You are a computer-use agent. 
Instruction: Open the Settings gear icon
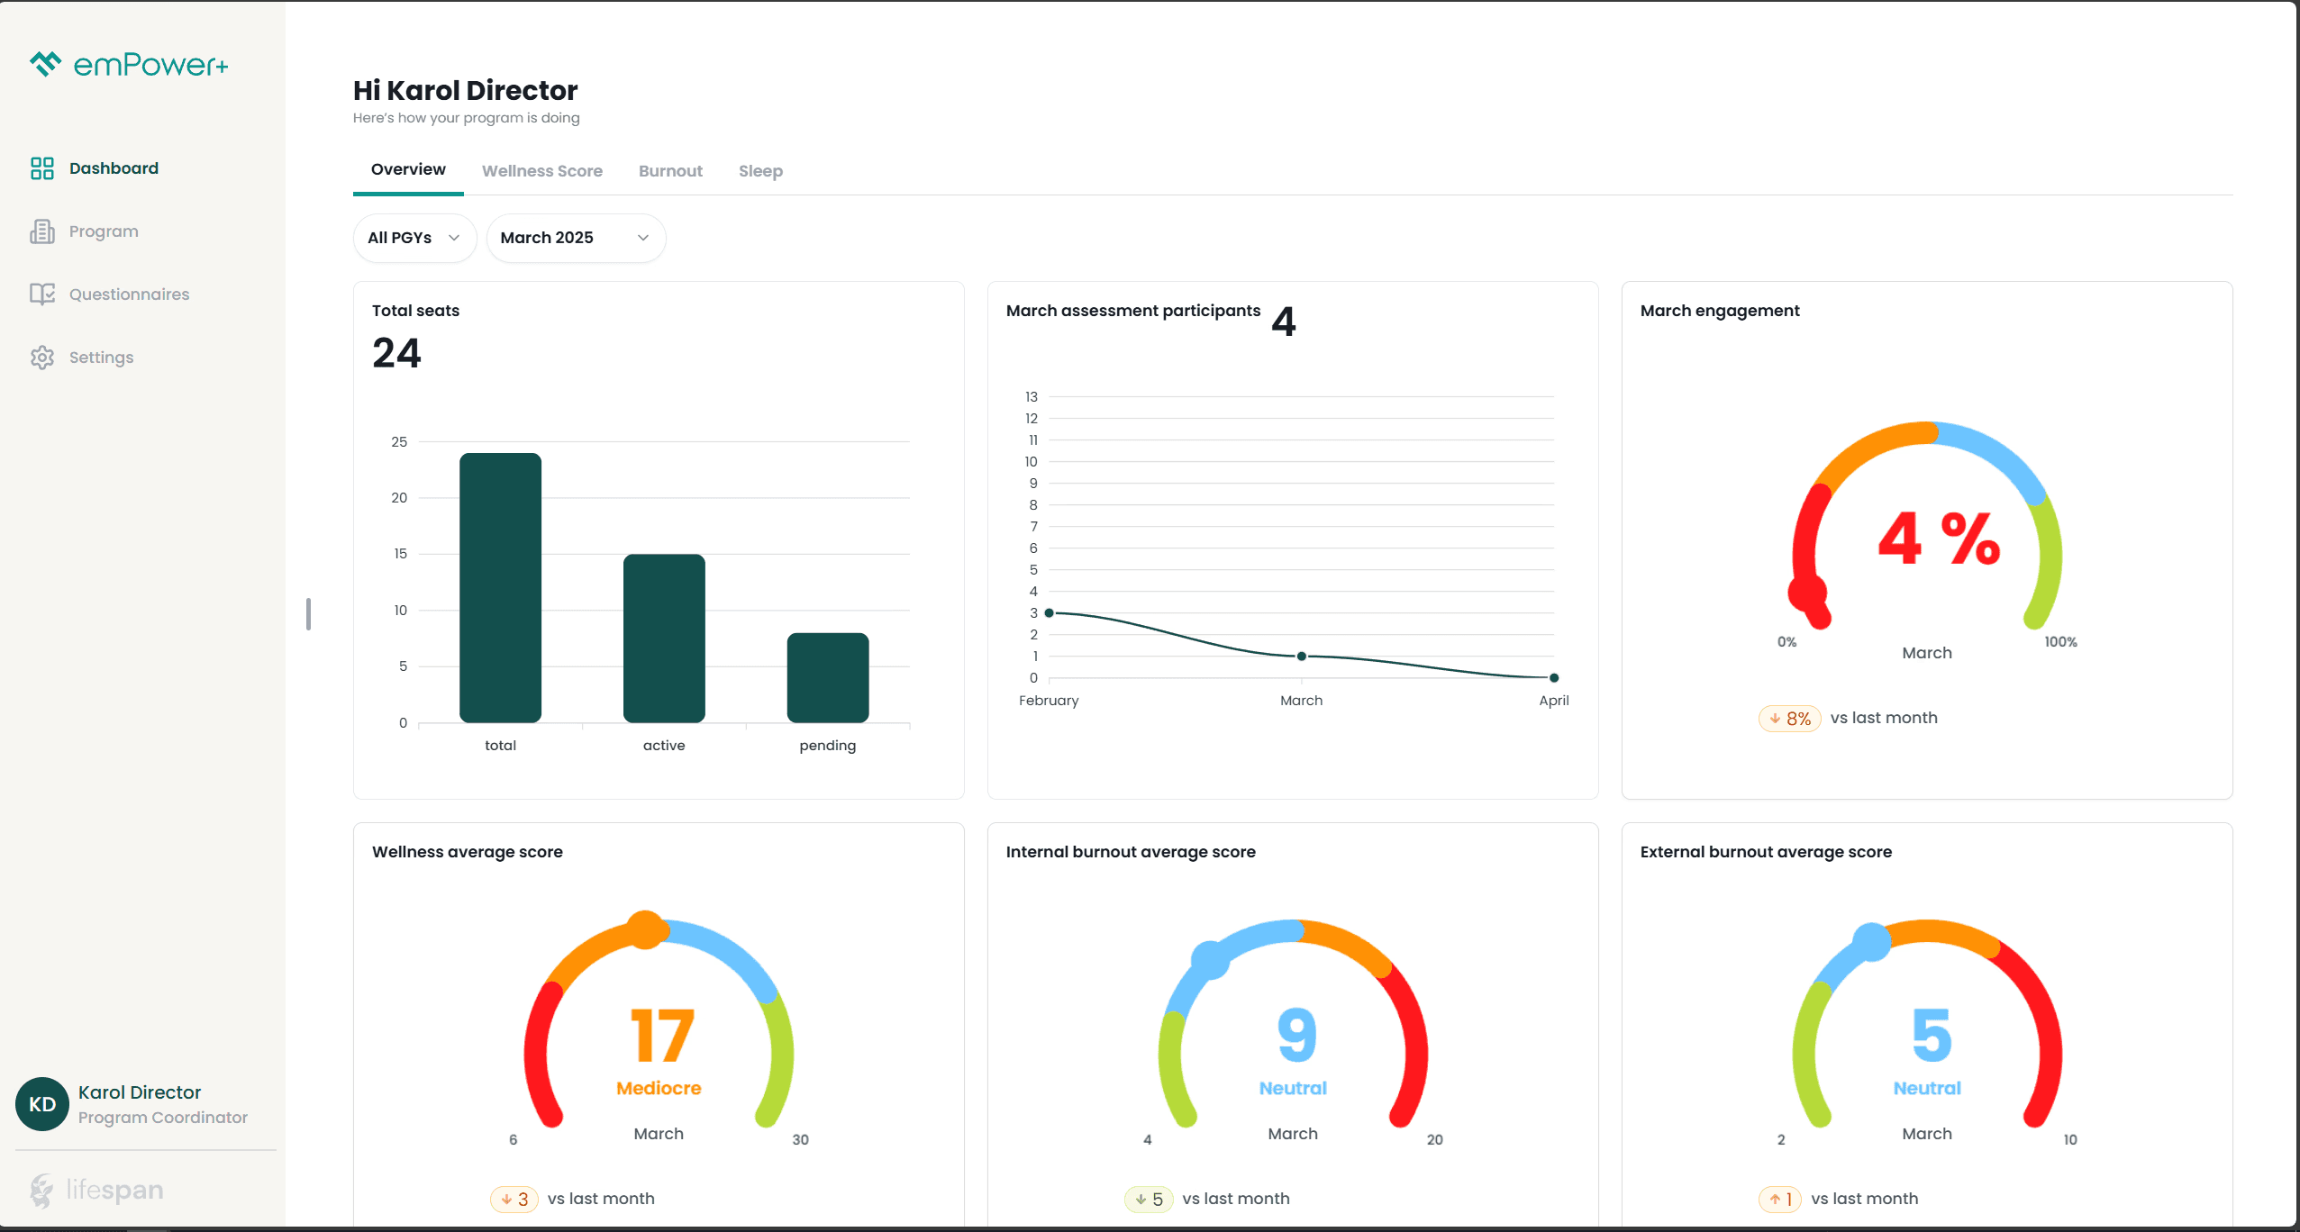[42, 358]
